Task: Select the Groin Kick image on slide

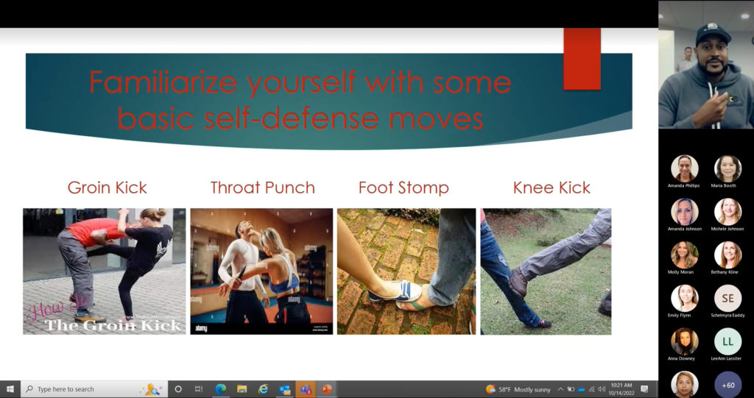Action: [104, 271]
